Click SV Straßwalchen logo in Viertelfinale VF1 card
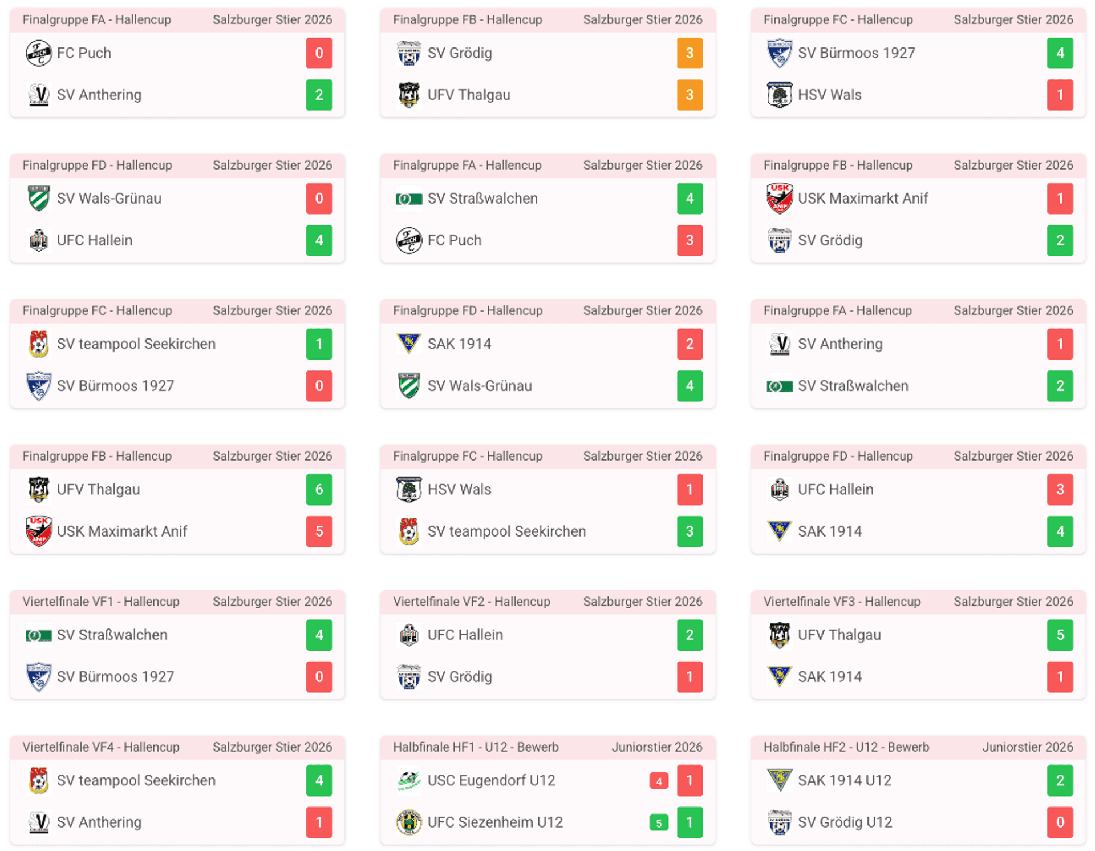 39,635
